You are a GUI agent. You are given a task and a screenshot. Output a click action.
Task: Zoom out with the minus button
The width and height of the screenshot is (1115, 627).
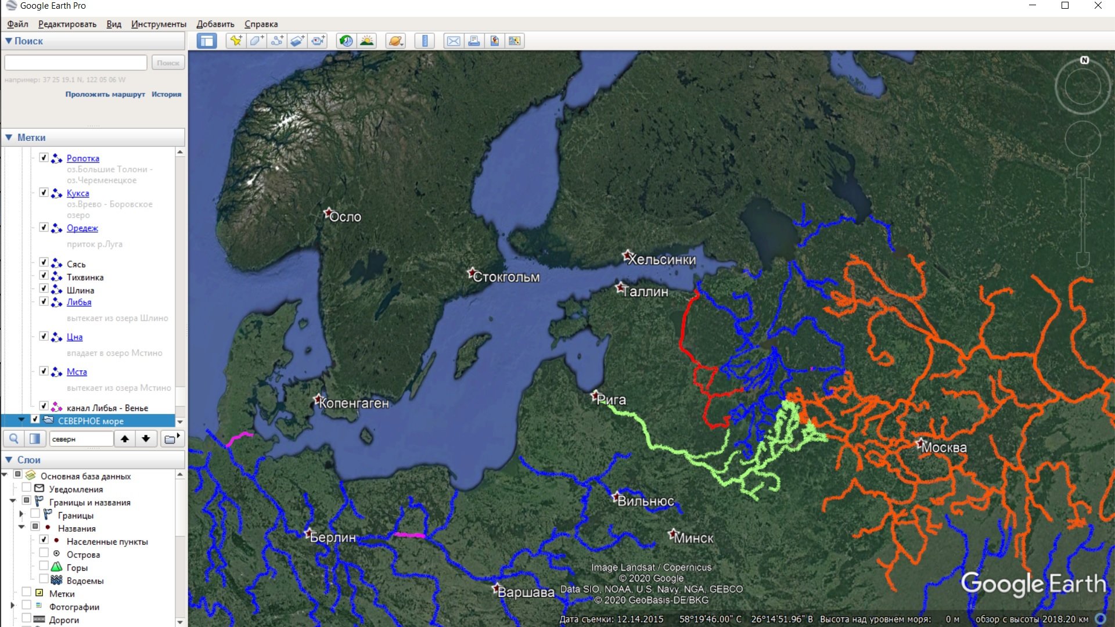[x=1083, y=259]
